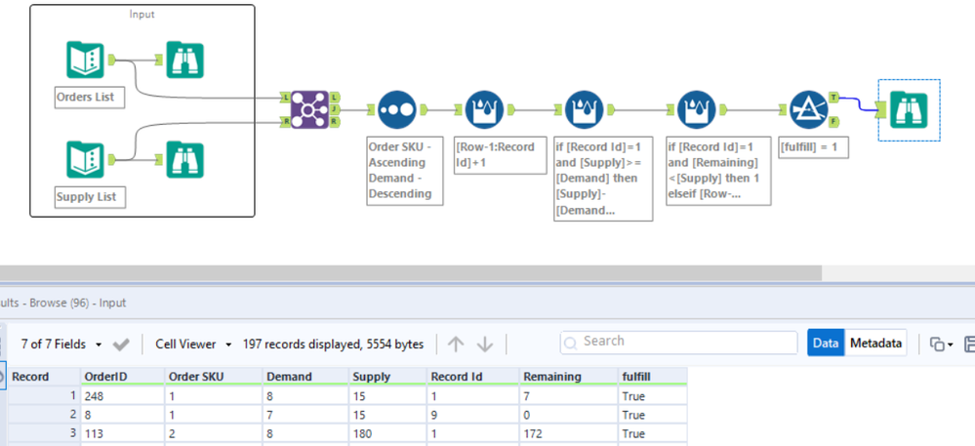Click the up arrow for previous record

pyautogui.click(x=456, y=344)
